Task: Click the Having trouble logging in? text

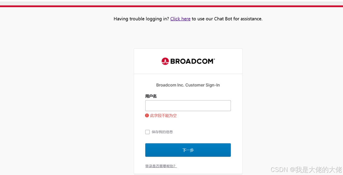Action: [x=141, y=19]
